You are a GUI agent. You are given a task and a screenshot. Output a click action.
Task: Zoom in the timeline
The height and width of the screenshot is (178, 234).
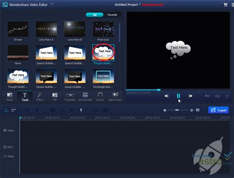(x=192, y=110)
